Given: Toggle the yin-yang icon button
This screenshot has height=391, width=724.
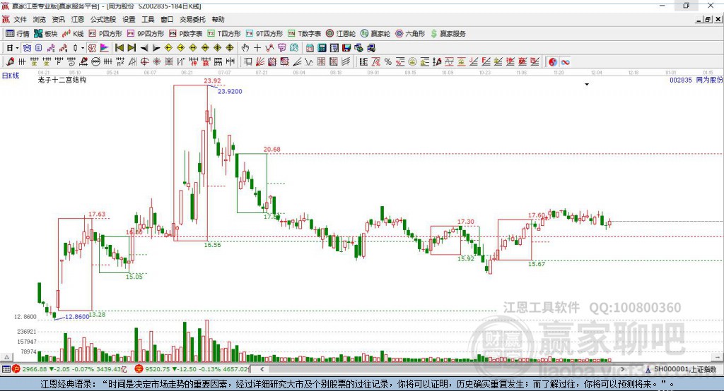Looking at the screenshot, I should click(553, 62).
